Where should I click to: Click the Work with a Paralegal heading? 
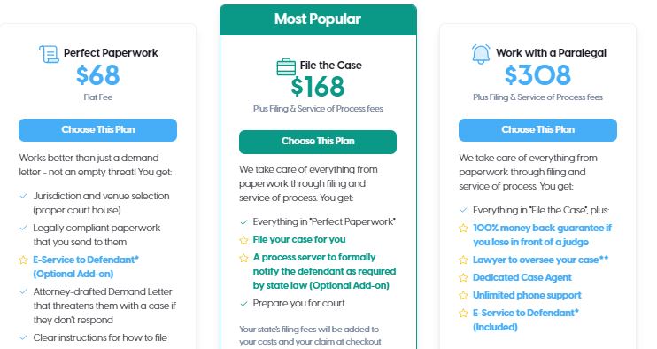click(x=551, y=53)
